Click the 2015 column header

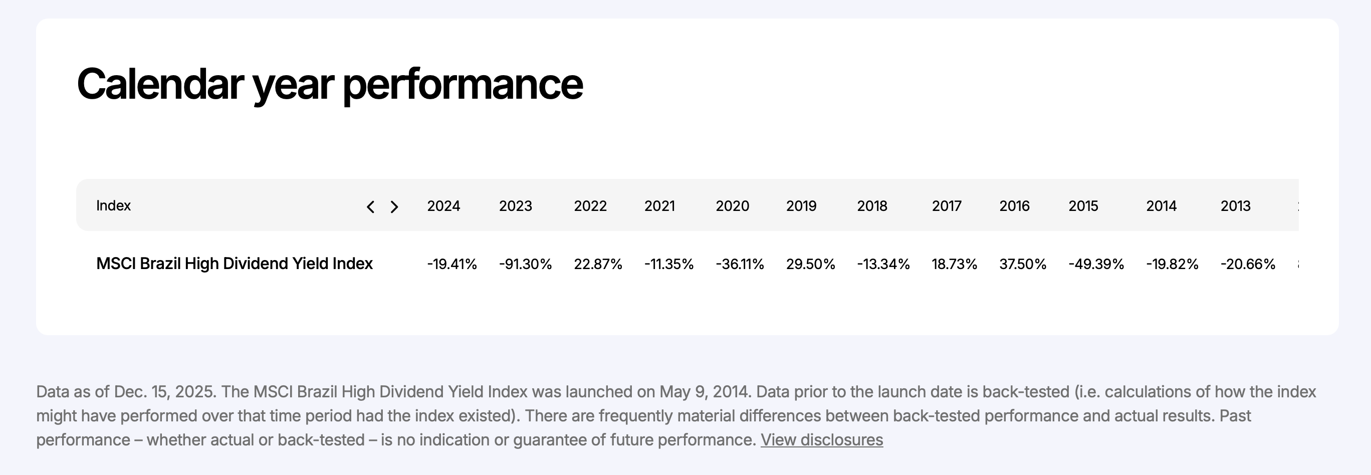(1083, 206)
